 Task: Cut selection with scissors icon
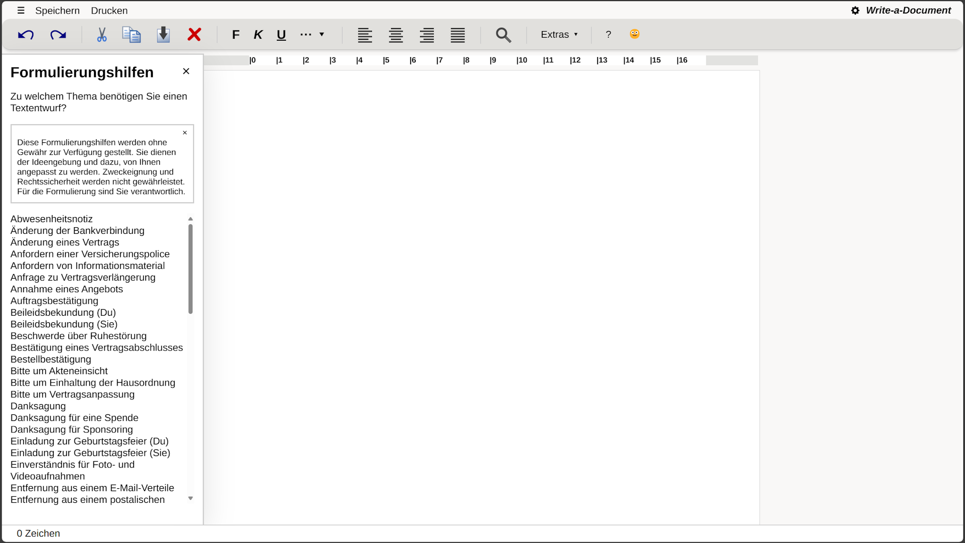102,35
